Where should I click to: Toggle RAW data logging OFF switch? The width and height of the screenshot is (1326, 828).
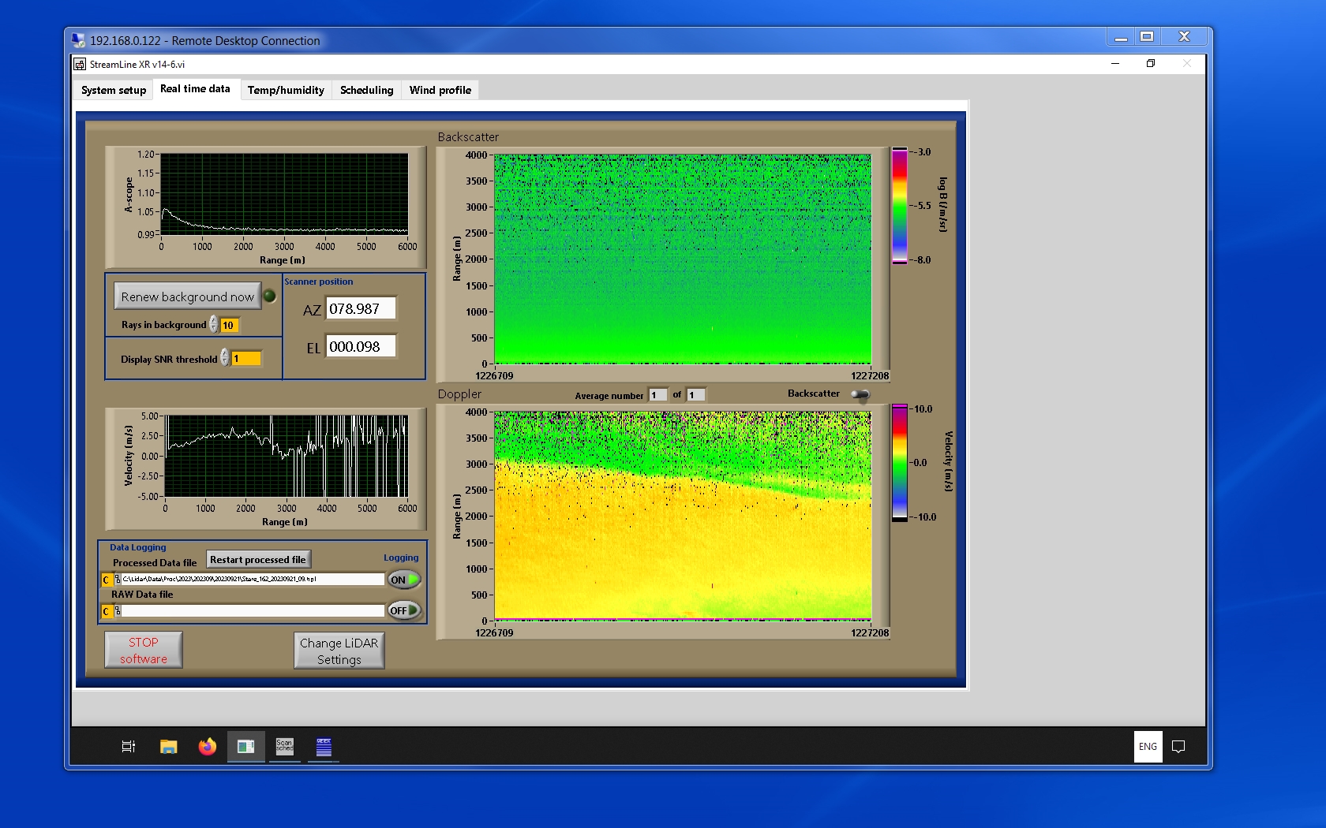click(403, 610)
